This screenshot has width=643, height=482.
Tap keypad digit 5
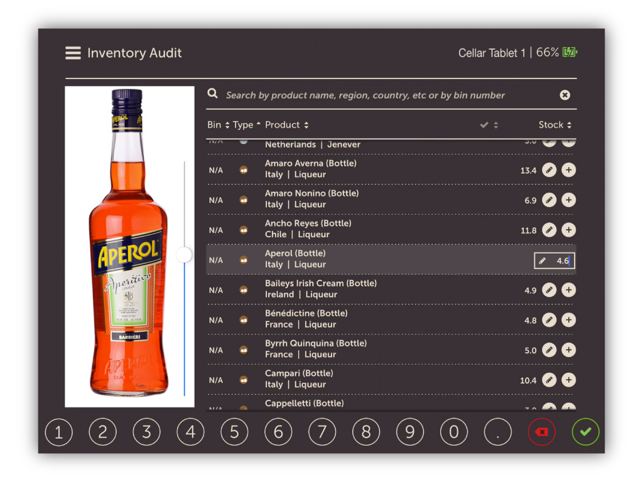point(234,432)
